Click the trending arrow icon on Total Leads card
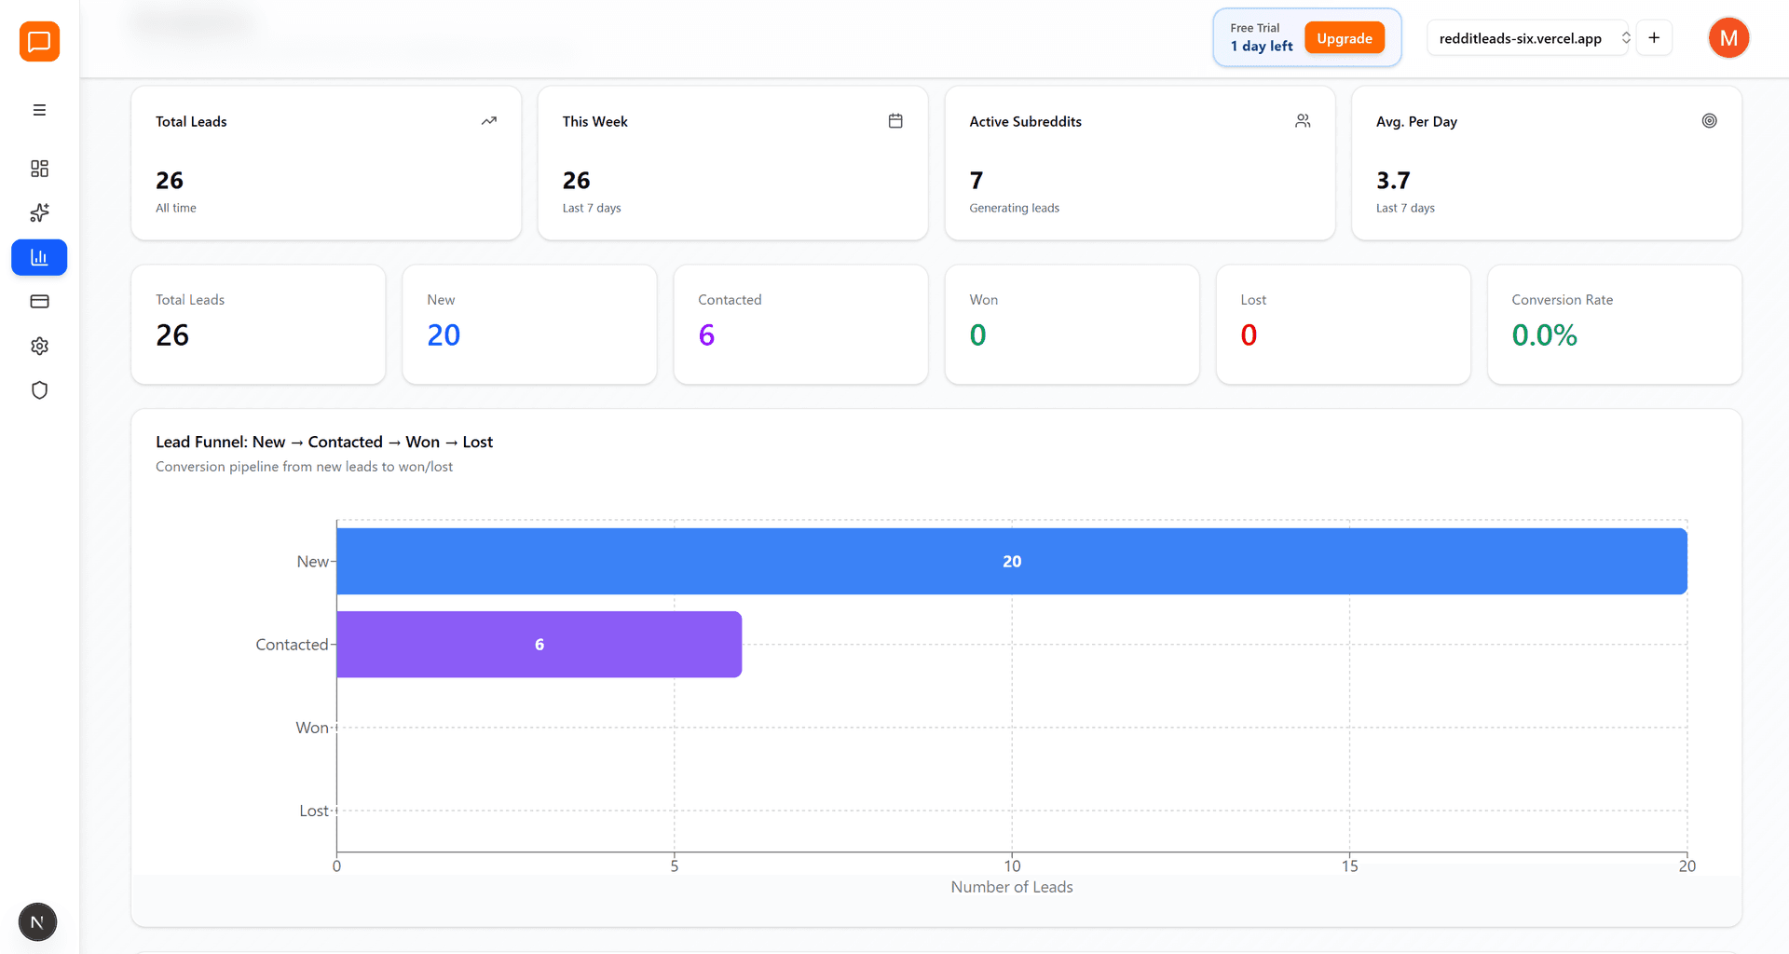Viewport: 1789px width, 954px height. [488, 120]
